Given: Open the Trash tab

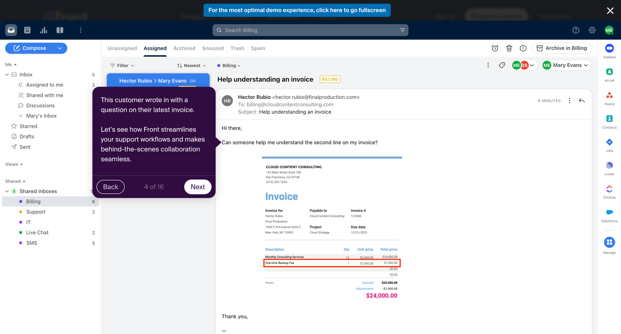Looking at the screenshot, I should (x=237, y=48).
